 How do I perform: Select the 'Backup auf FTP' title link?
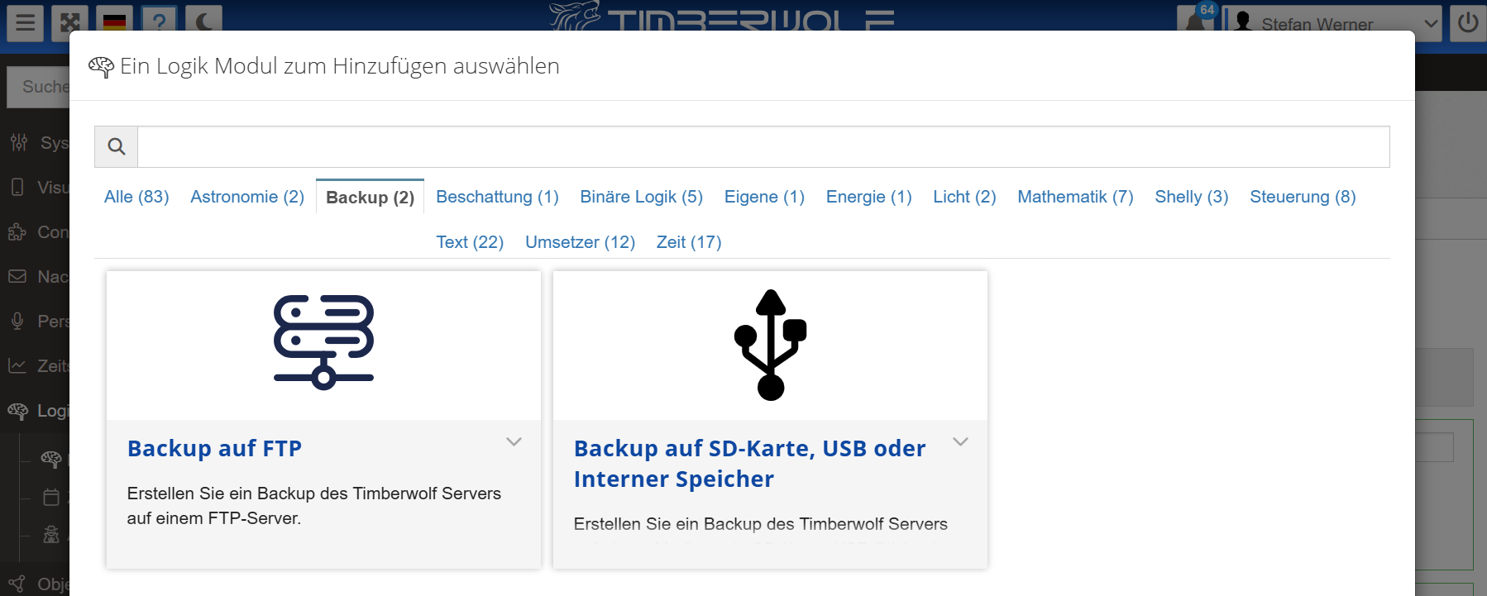point(214,449)
